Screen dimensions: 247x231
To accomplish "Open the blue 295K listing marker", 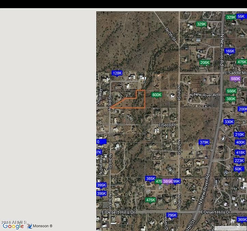I will (x=172, y=215).
